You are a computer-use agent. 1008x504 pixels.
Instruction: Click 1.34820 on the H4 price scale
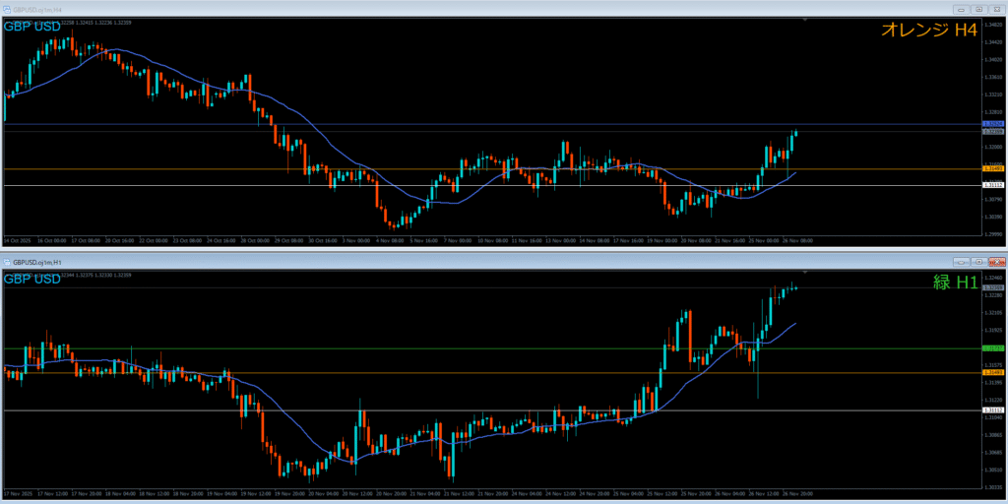(993, 24)
